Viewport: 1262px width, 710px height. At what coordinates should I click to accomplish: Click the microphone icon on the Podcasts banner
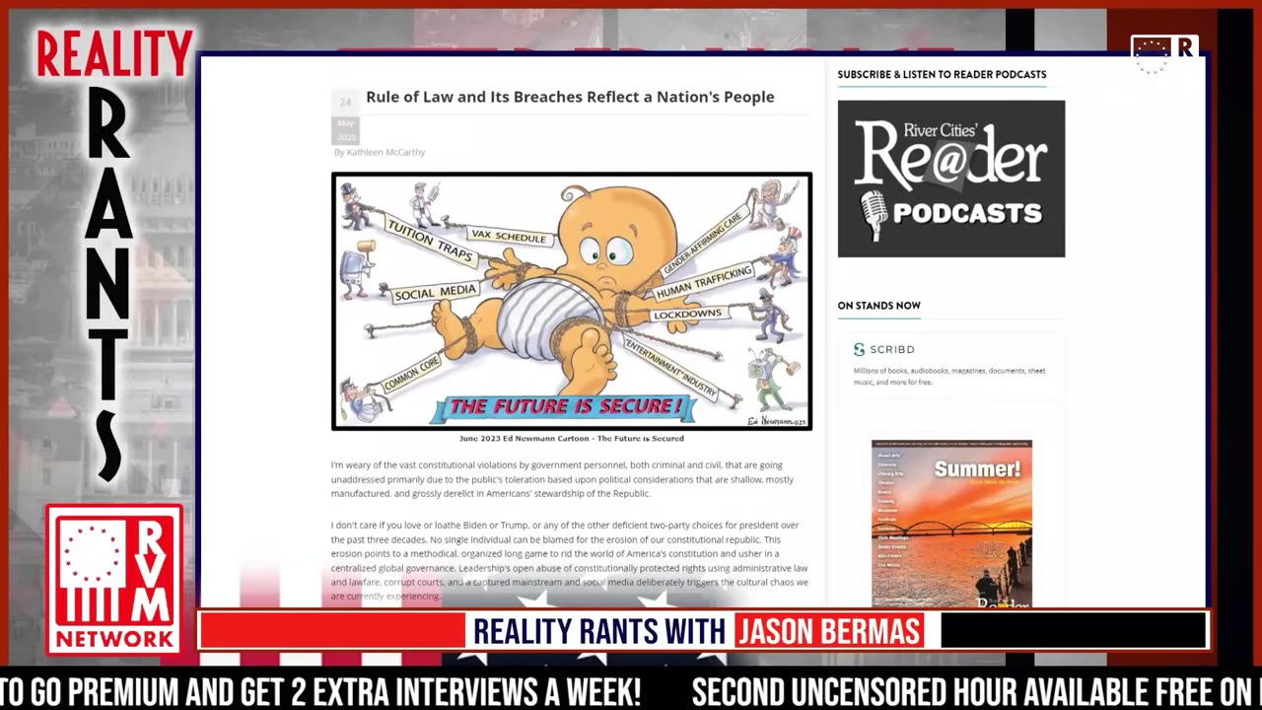pyautogui.click(x=873, y=215)
